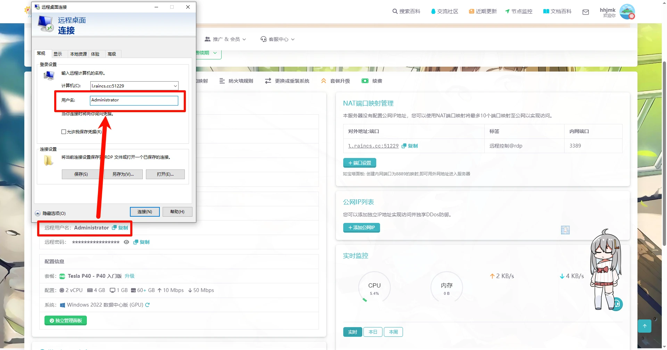
Task: Switch to the 显示 tab in dialog
Action: [x=58, y=54]
